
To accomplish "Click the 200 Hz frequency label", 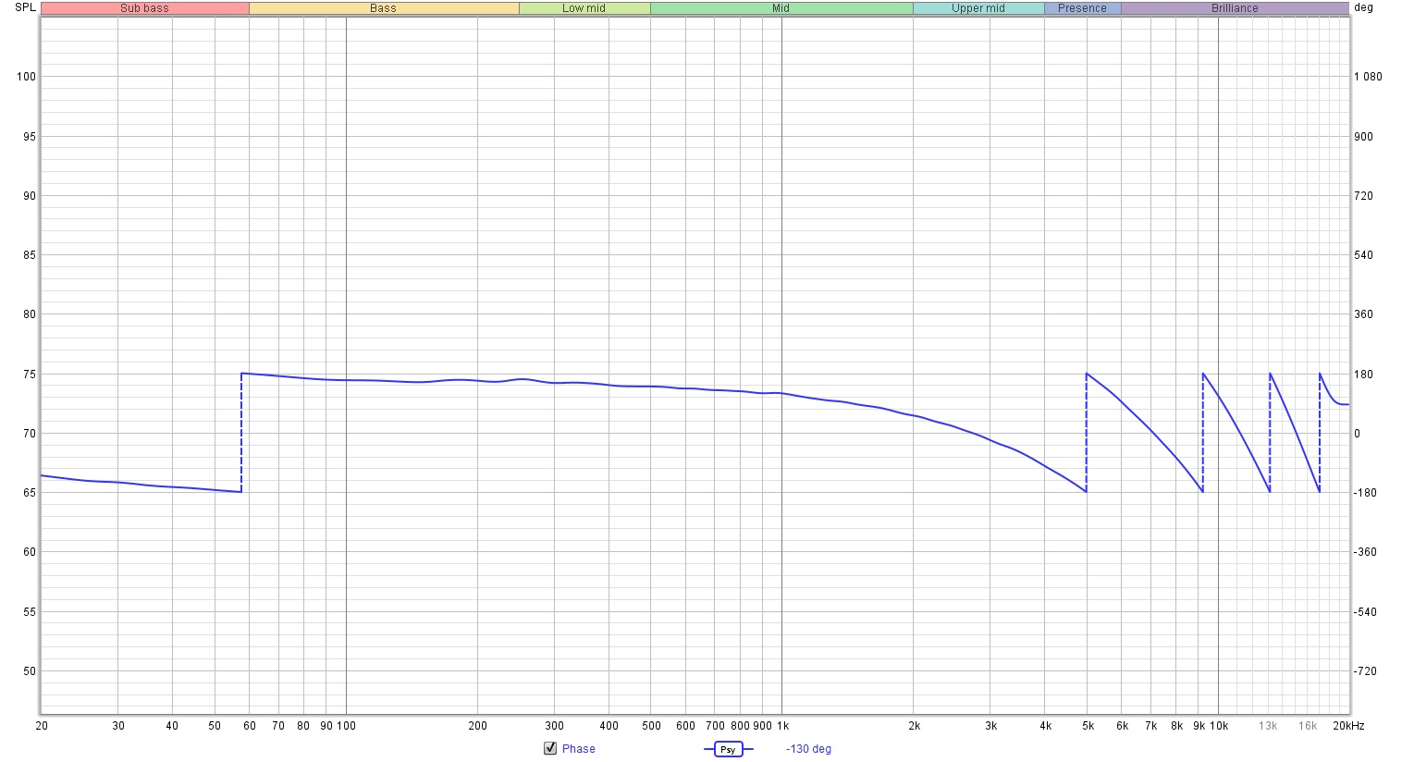I will coord(477,726).
